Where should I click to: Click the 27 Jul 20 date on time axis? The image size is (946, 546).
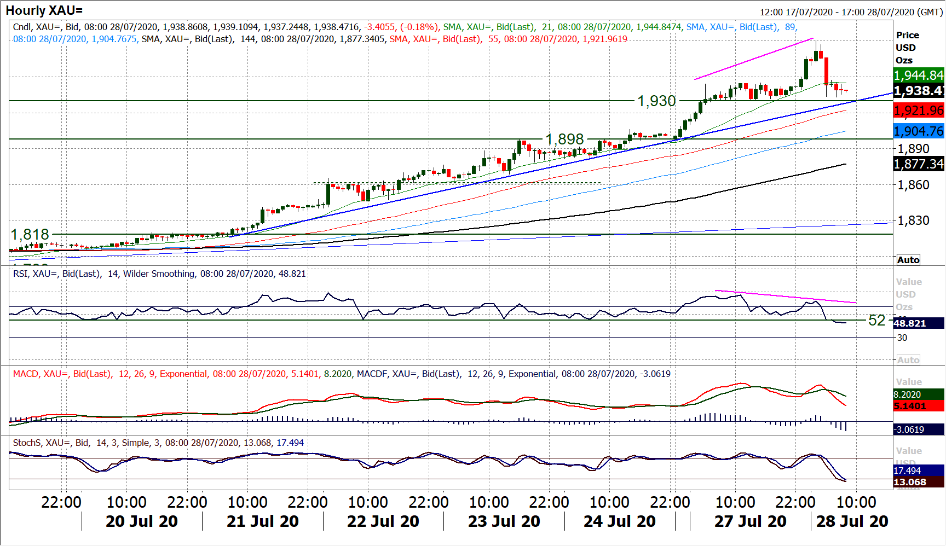click(750, 521)
